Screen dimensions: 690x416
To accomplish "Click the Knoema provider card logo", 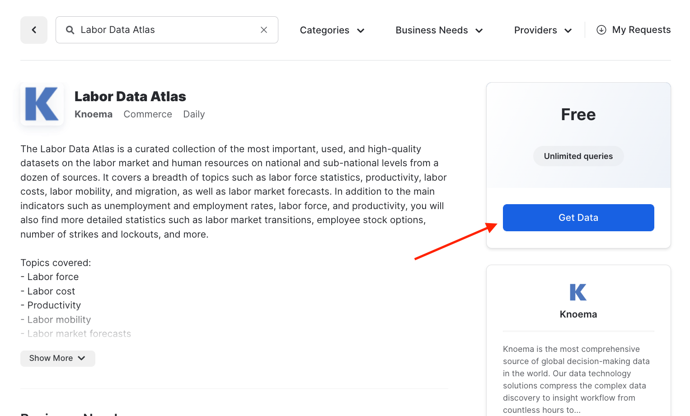I will click(x=578, y=292).
